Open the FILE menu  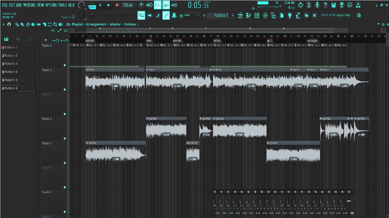[x=5, y=5]
